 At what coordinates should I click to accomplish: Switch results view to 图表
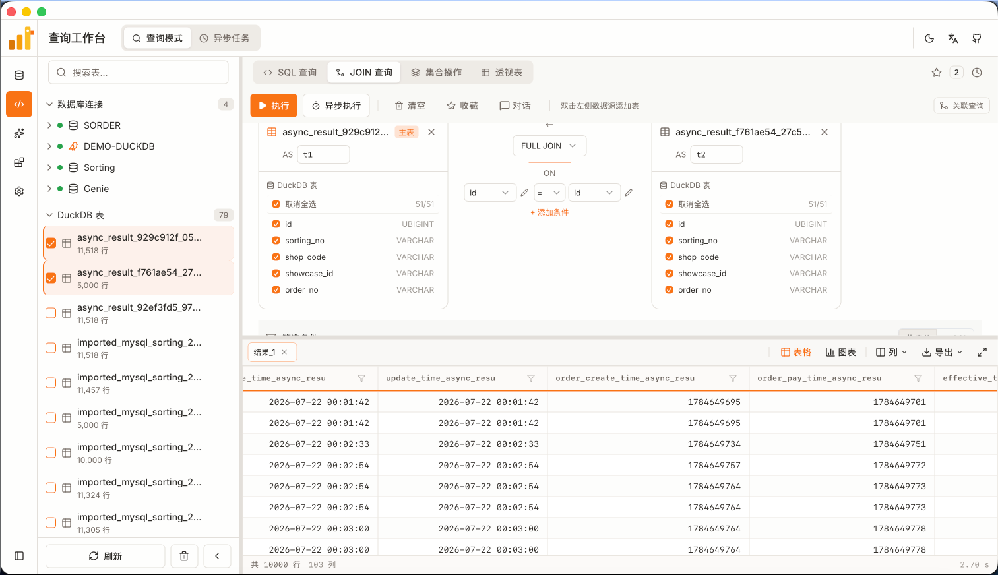[x=841, y=352]
